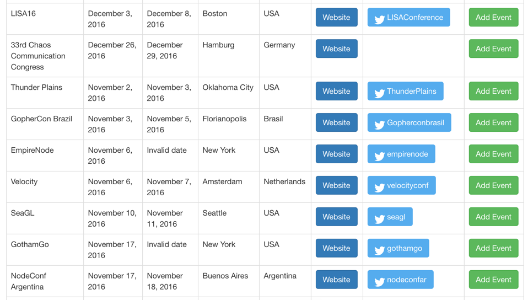Visit the 33rd Chaos Communication Congress website
This screenshot has width=528, height=300.
336,49
